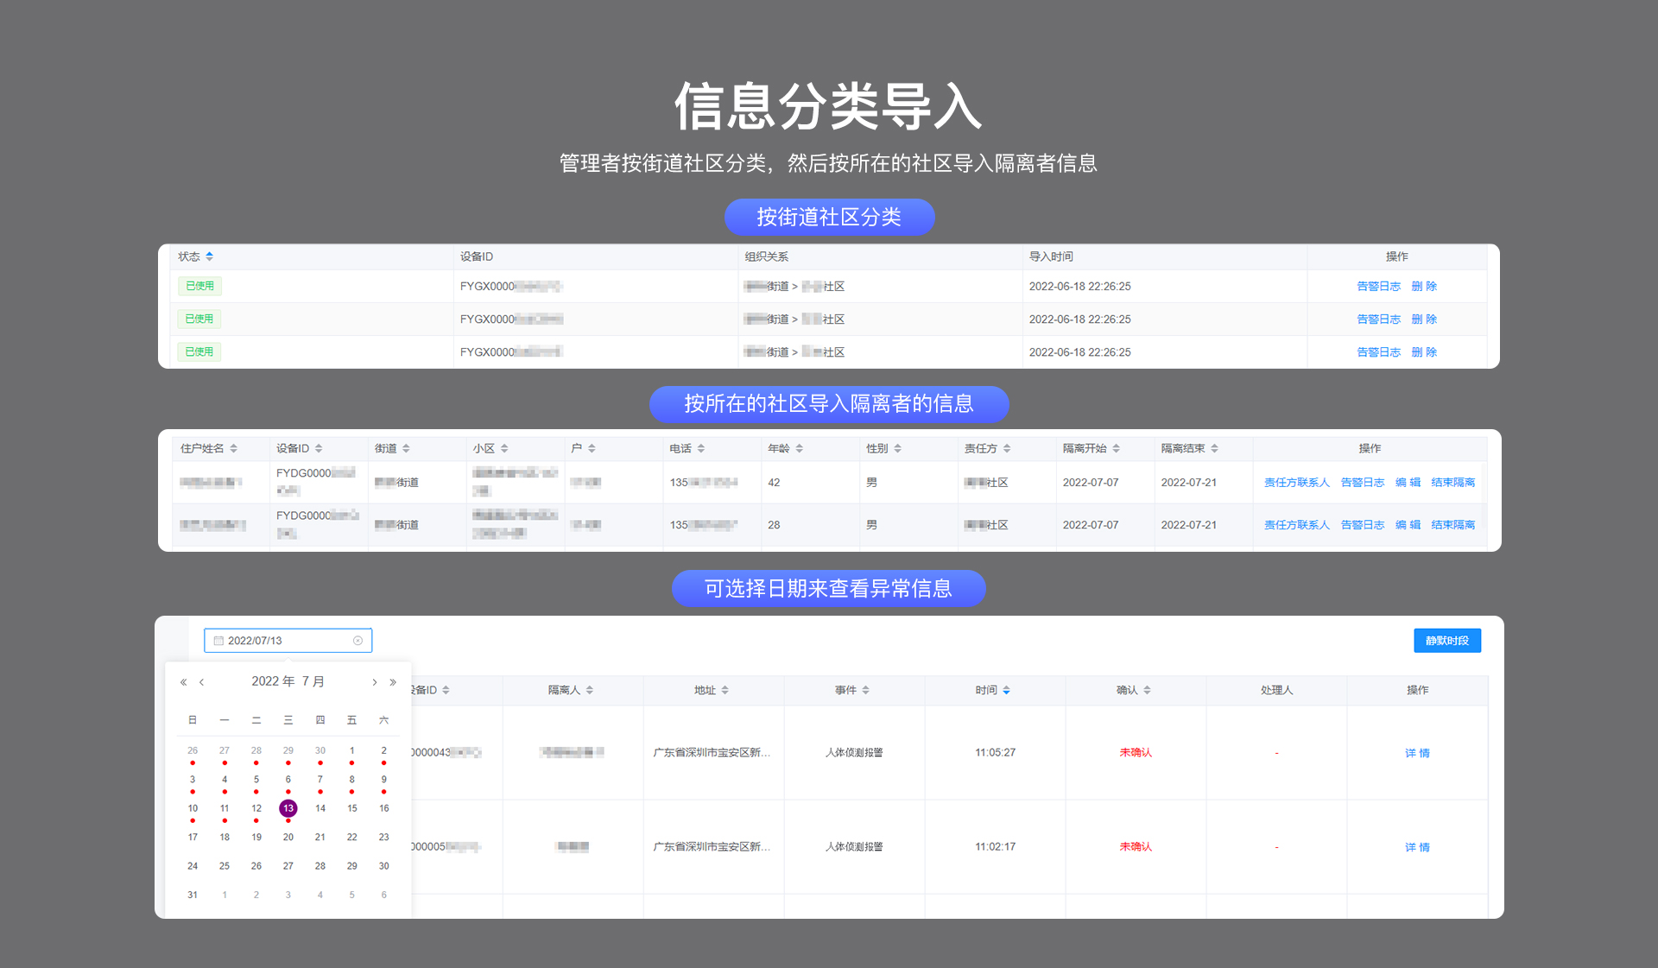1658x968 pixels.
Task: Sort by 性别 column
Action: (x=898, y=448)
